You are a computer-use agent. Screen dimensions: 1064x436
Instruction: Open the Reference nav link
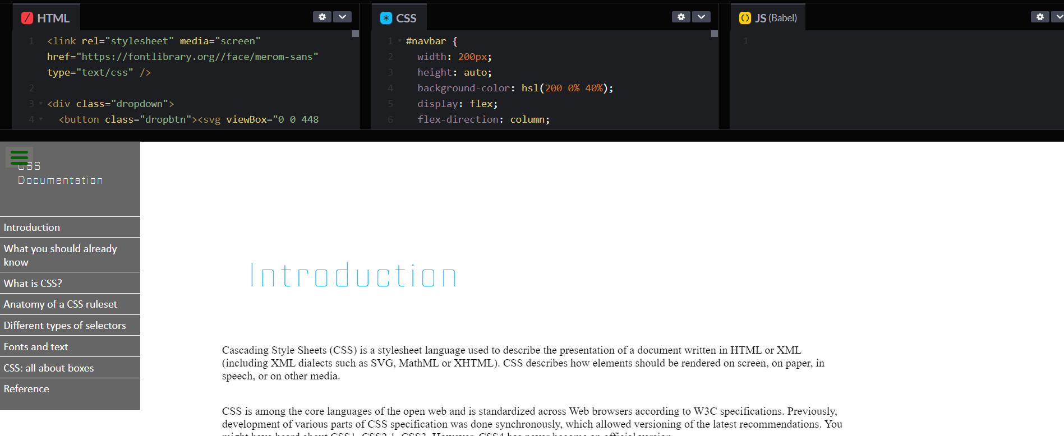70,389
